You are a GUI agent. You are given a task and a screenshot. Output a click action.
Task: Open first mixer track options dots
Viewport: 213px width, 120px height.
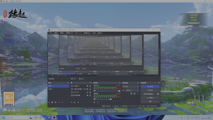click(95, 88)
